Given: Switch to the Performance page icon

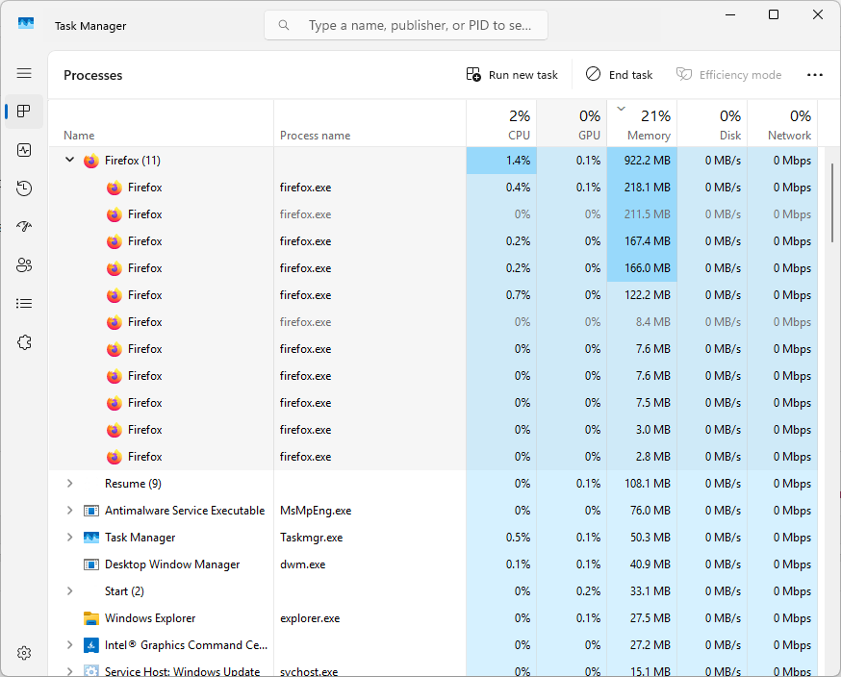Looking at the screenshot, I should click(x=24, y=150).
